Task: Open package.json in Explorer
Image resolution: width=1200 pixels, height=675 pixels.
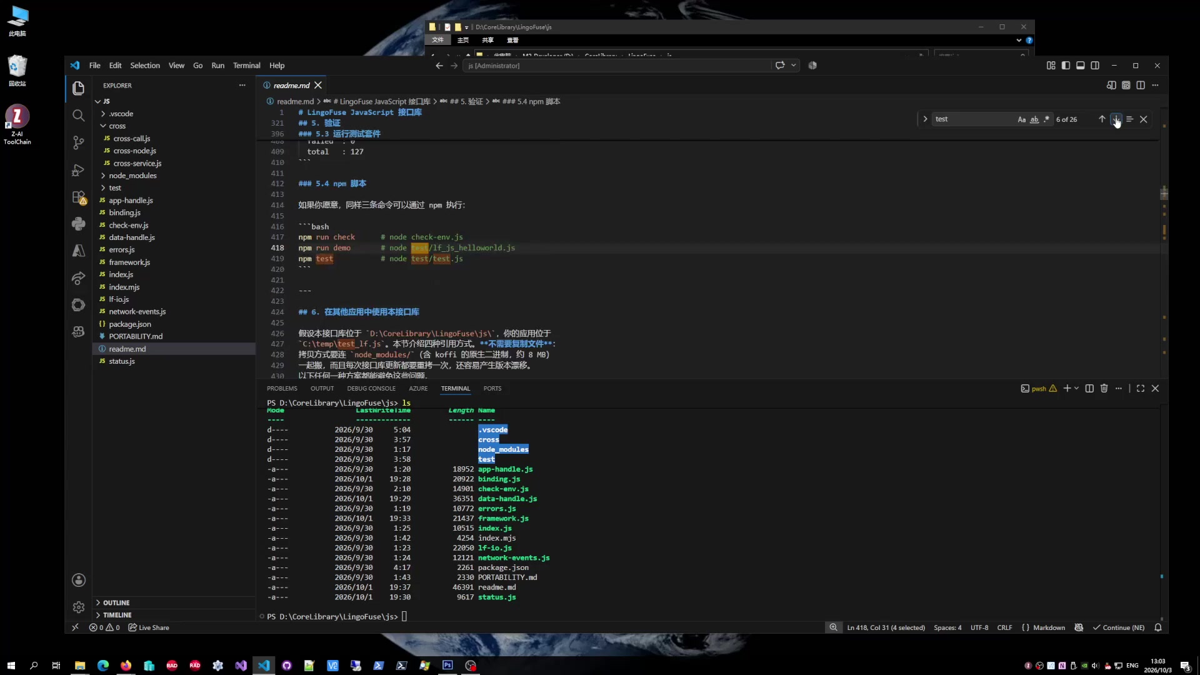Action: click(130, 324)
